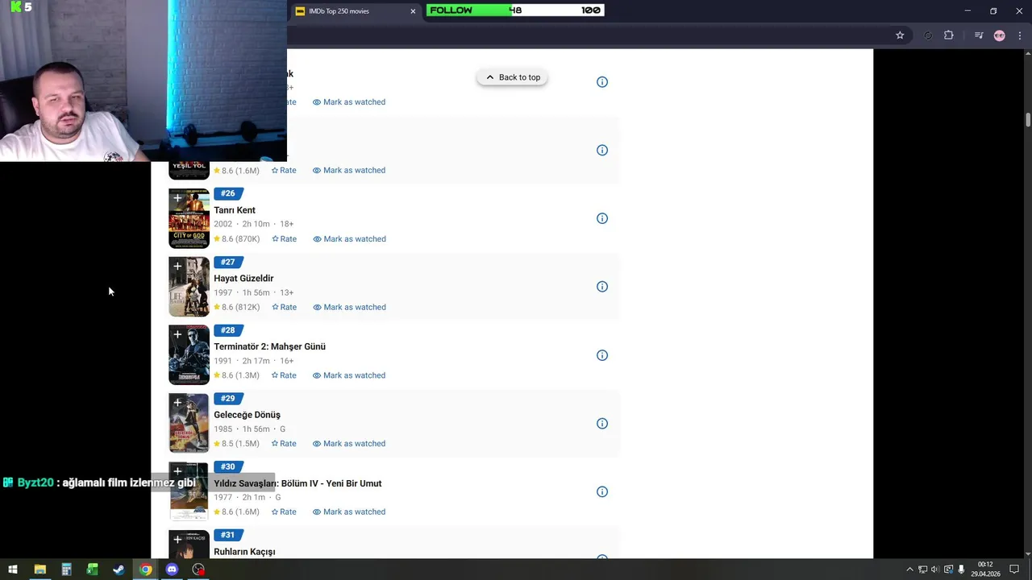Rate Yıldız Savaşları Bölüm IV
1032x580 pixels.
coord(284,512)
